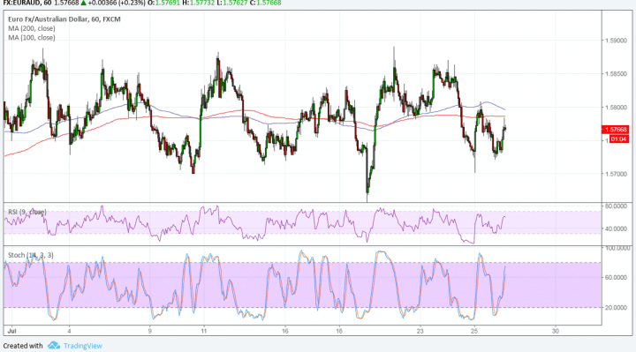Viewport: 636px width, 352px height.
Task: Select the MA (200, close) indicator label
Action: (32, 28)
